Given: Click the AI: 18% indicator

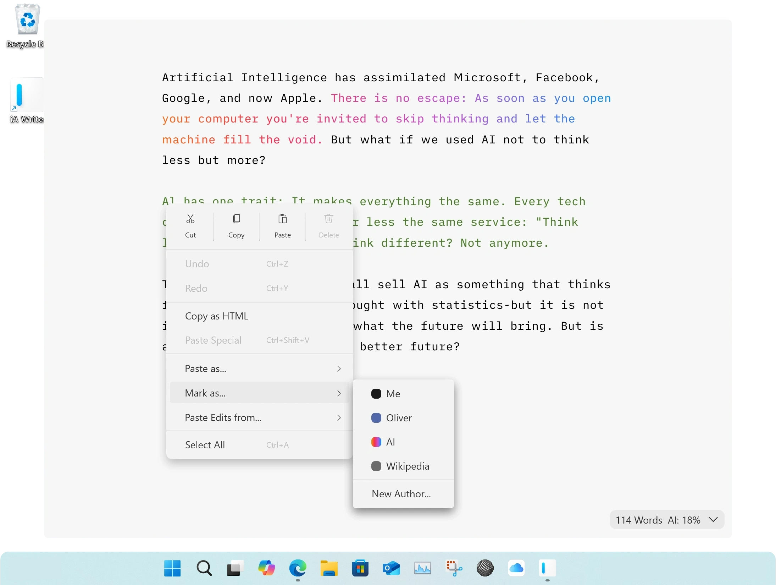Looking at the screenshot, I should pos(684,520).
